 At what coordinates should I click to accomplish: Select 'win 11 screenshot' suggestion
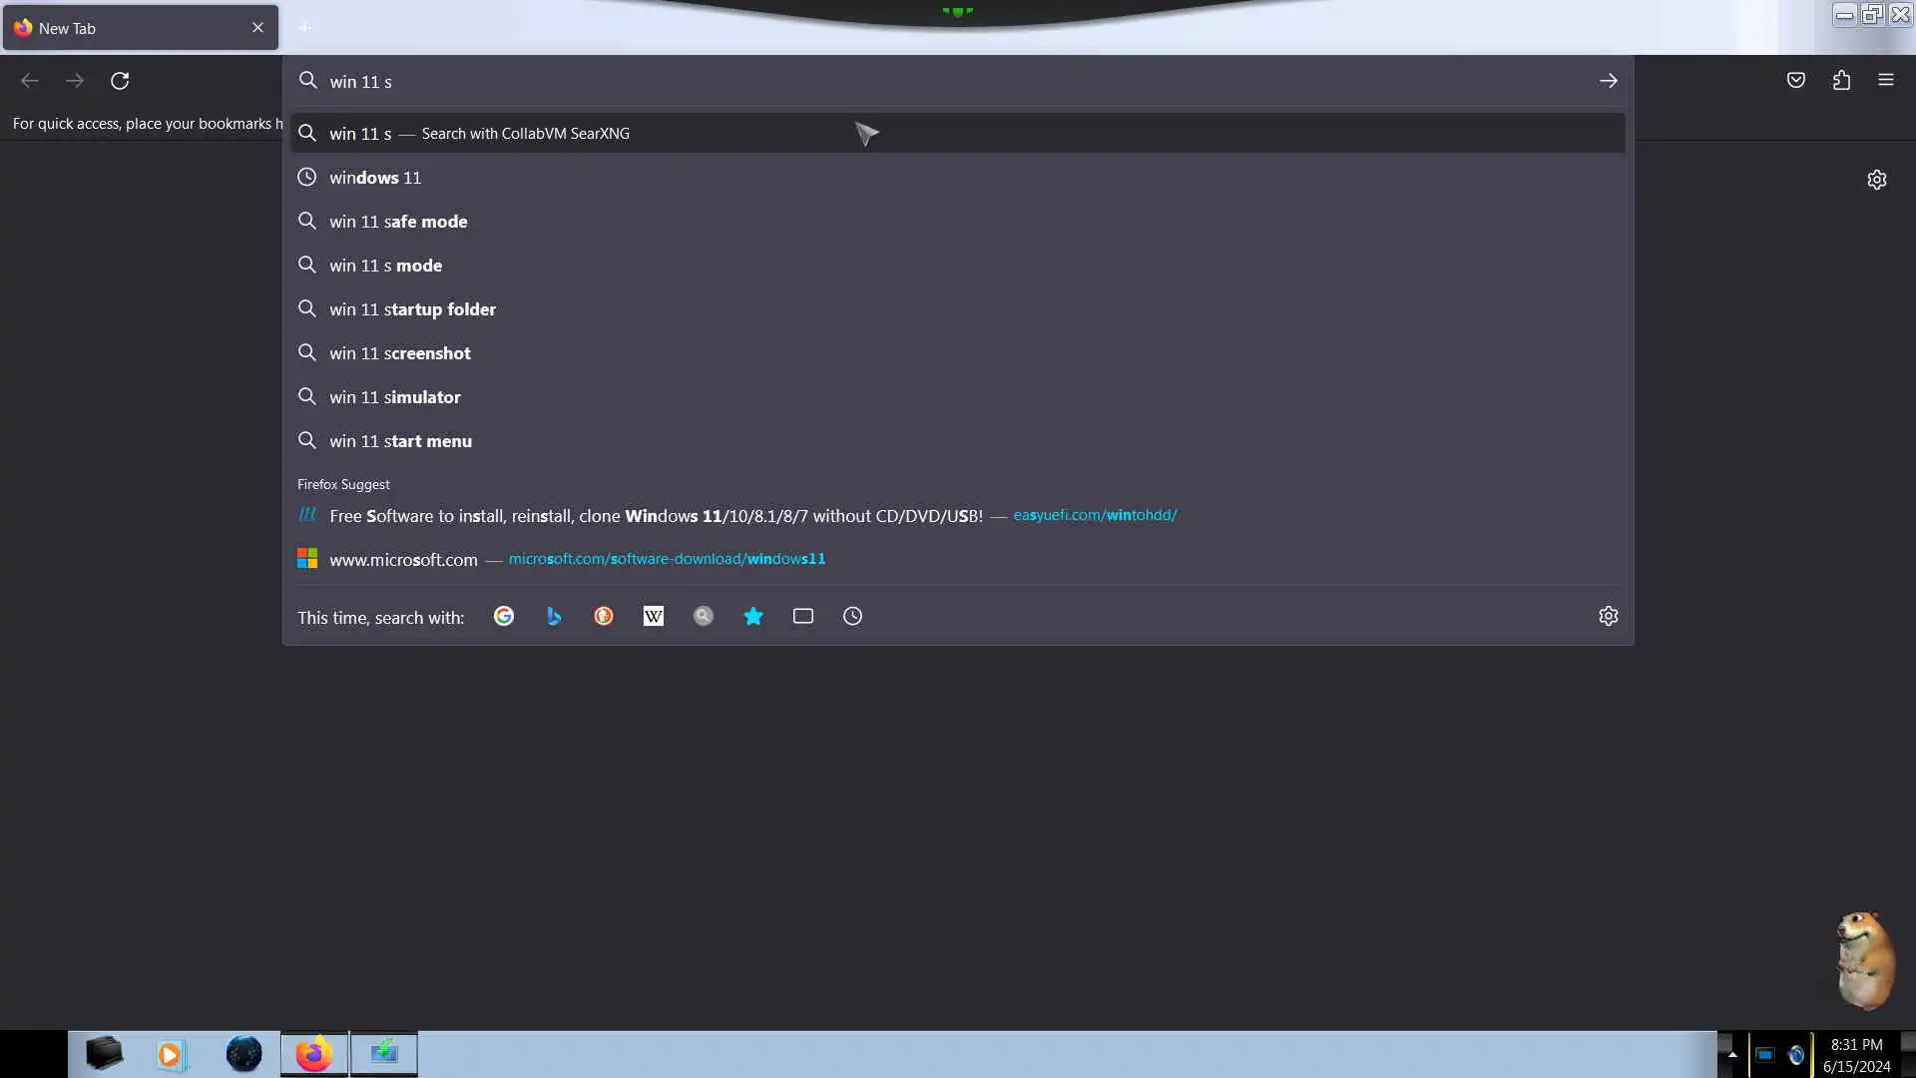tap(399, 353)
